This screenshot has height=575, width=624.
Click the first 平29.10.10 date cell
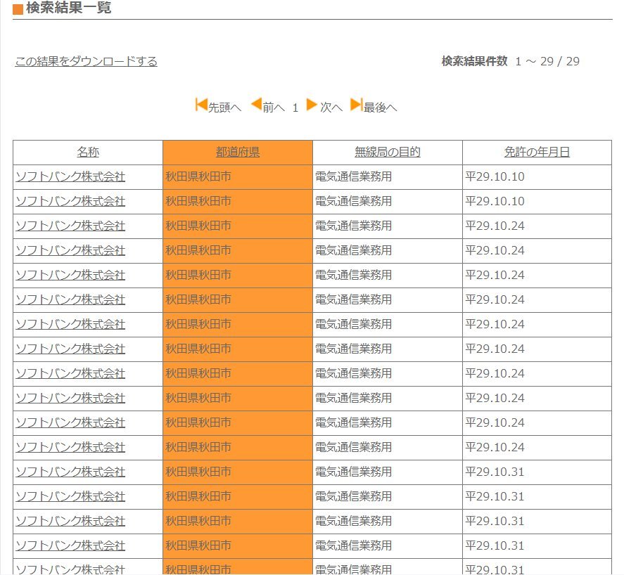pyautogui.click(x=495, y=176)
